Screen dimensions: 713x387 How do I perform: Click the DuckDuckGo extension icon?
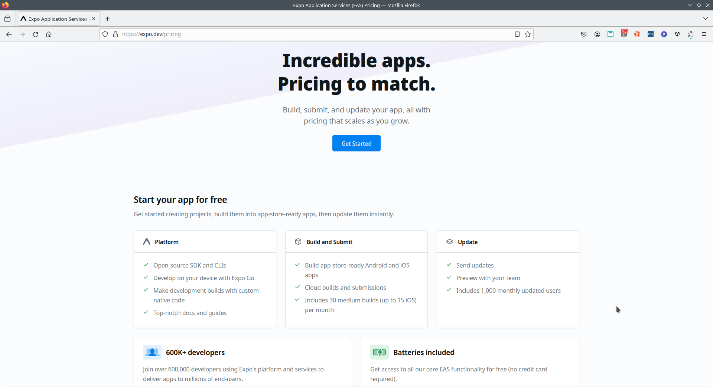[637, 34]
